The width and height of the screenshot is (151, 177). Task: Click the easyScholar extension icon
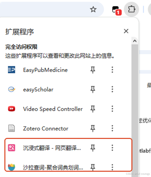12,89
